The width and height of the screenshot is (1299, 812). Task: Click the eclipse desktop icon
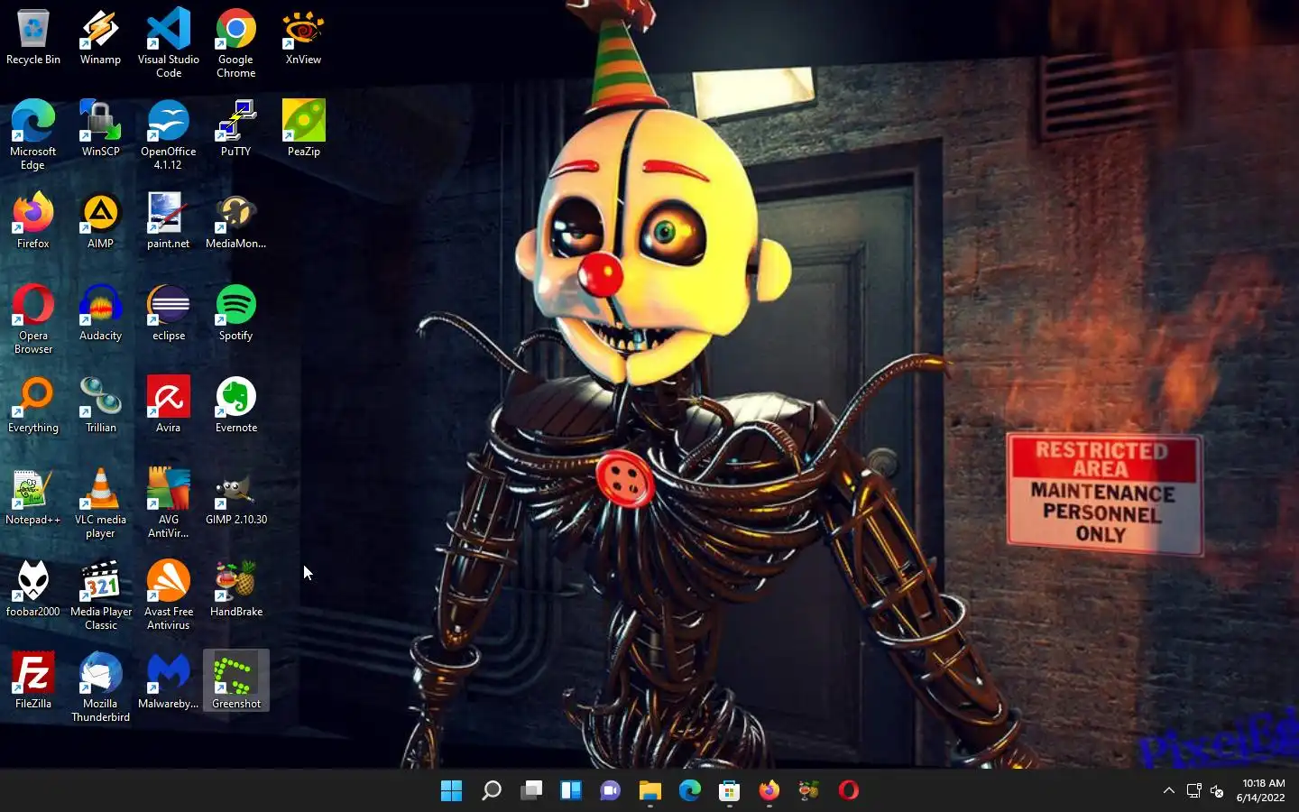point(169,314)
